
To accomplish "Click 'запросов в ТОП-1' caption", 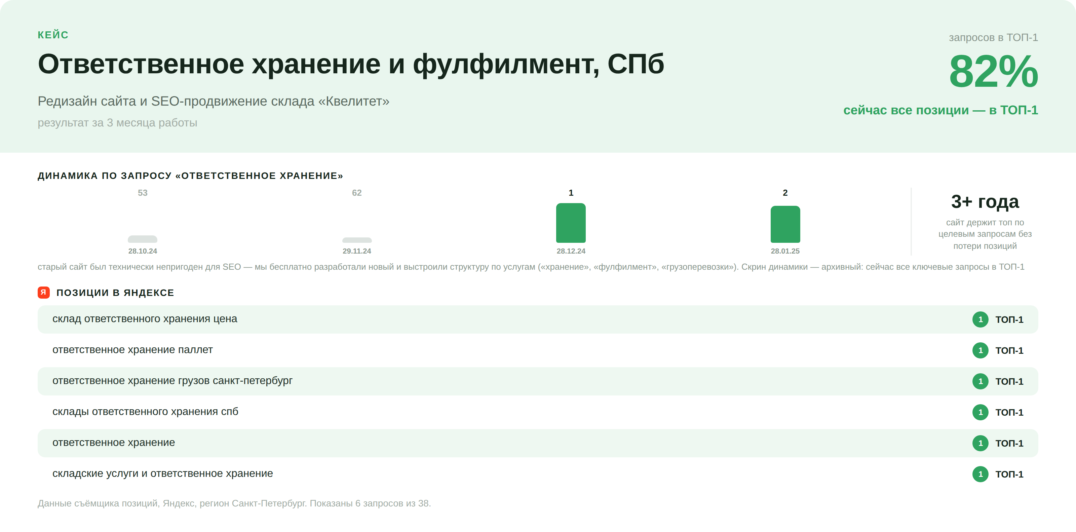I will [993, 38].
